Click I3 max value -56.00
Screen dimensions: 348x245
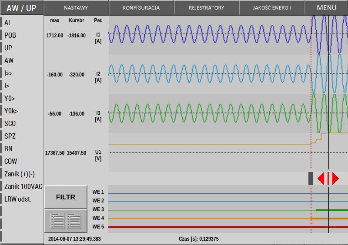pos(55,114)
